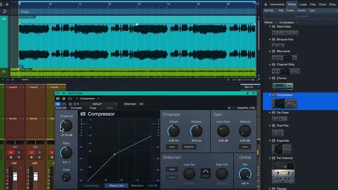Toggle the Adaptive envelope button
Image resolution: width=338 pixels, height=190 pixels.
[x=189, y=147]
